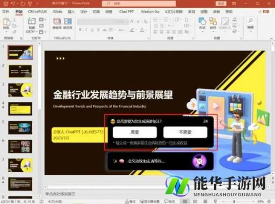Click the New Slide icon

[x=32, y=21]
